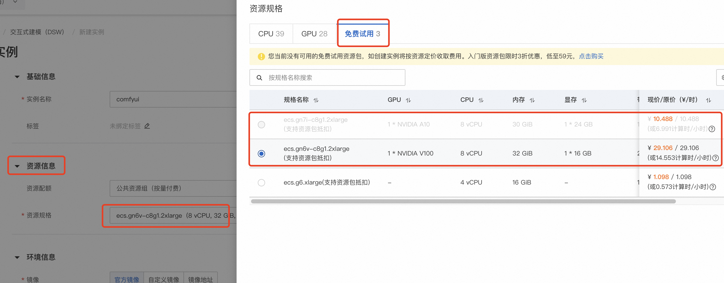Sort by 现价/原价 column sort icon
Viewport: 724px width, 283px height.
pos(708,100)
